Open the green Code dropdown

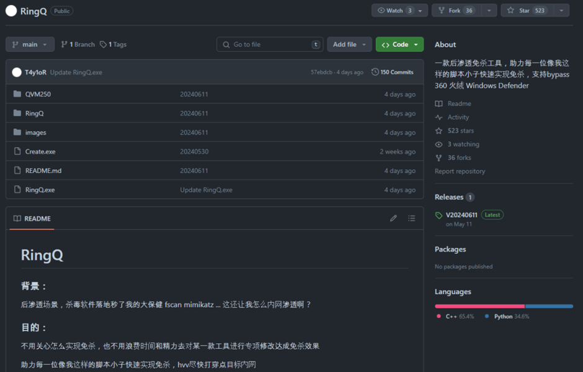click(399, 44)
